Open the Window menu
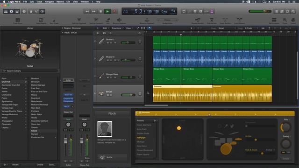Screen dimensions: 299x168 85,2
